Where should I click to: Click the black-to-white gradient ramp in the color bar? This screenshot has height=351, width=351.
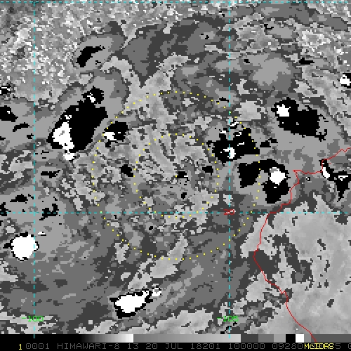107,338
